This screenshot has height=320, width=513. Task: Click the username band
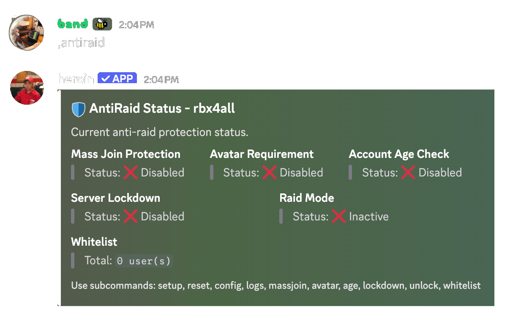tap(72, 24)
